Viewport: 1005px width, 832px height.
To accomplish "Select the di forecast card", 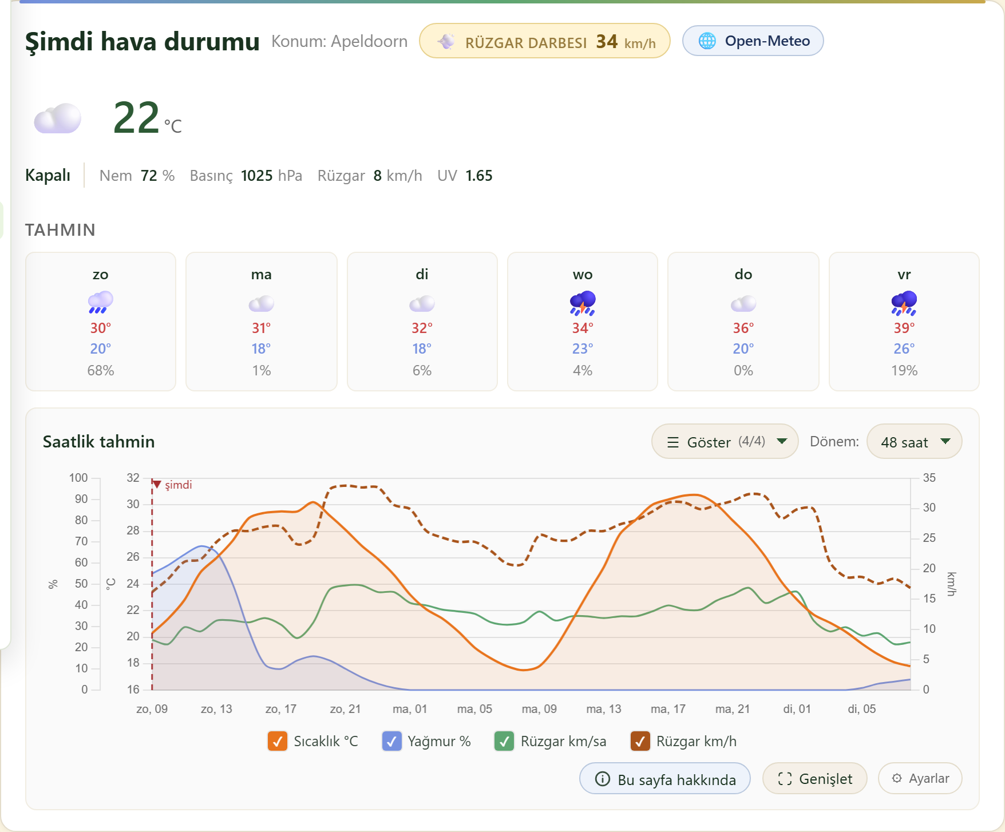I will click(x=422, y=322).
